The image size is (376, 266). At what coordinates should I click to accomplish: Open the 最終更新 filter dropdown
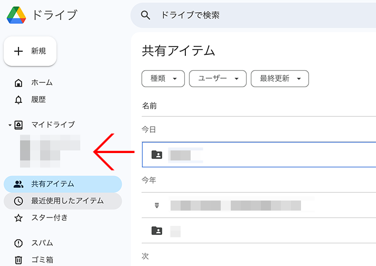(x=279, y=79)
